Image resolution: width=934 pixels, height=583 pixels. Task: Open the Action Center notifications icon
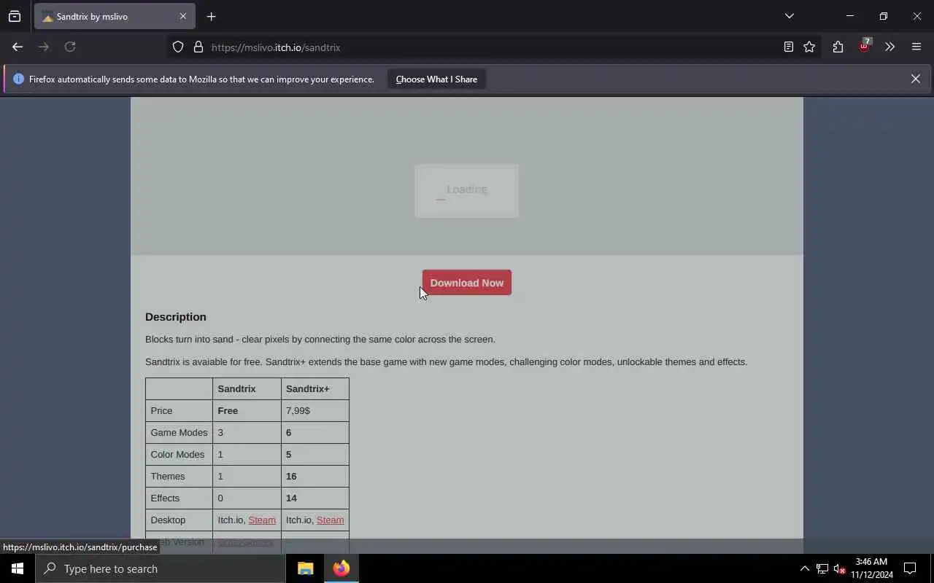coord(910,568)
